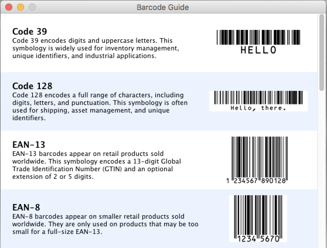
Task: Select the EAN-13 heading
Action: pos(29,145)
